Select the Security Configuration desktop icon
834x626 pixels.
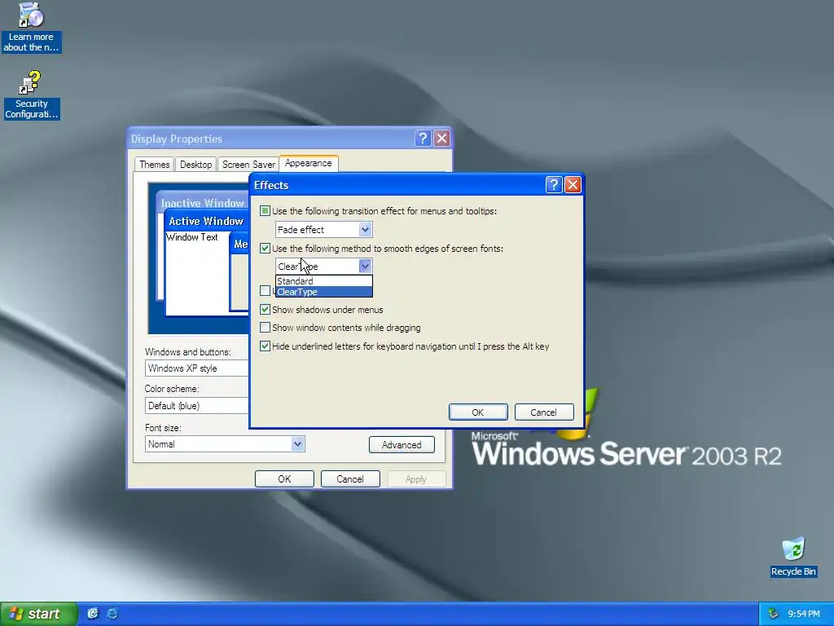pos(32,95)
